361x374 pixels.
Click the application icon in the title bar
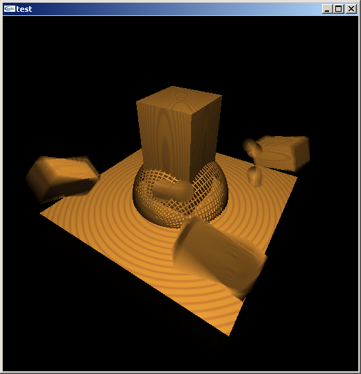[x=10, y=9]
